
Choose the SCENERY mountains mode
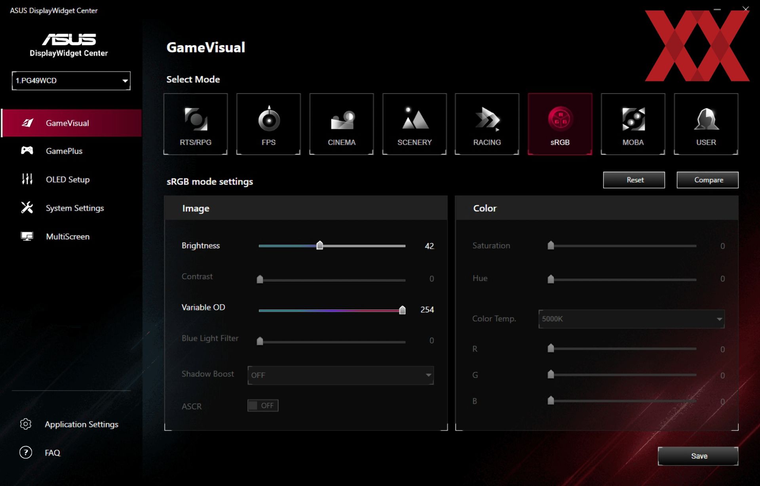(414, 124)
